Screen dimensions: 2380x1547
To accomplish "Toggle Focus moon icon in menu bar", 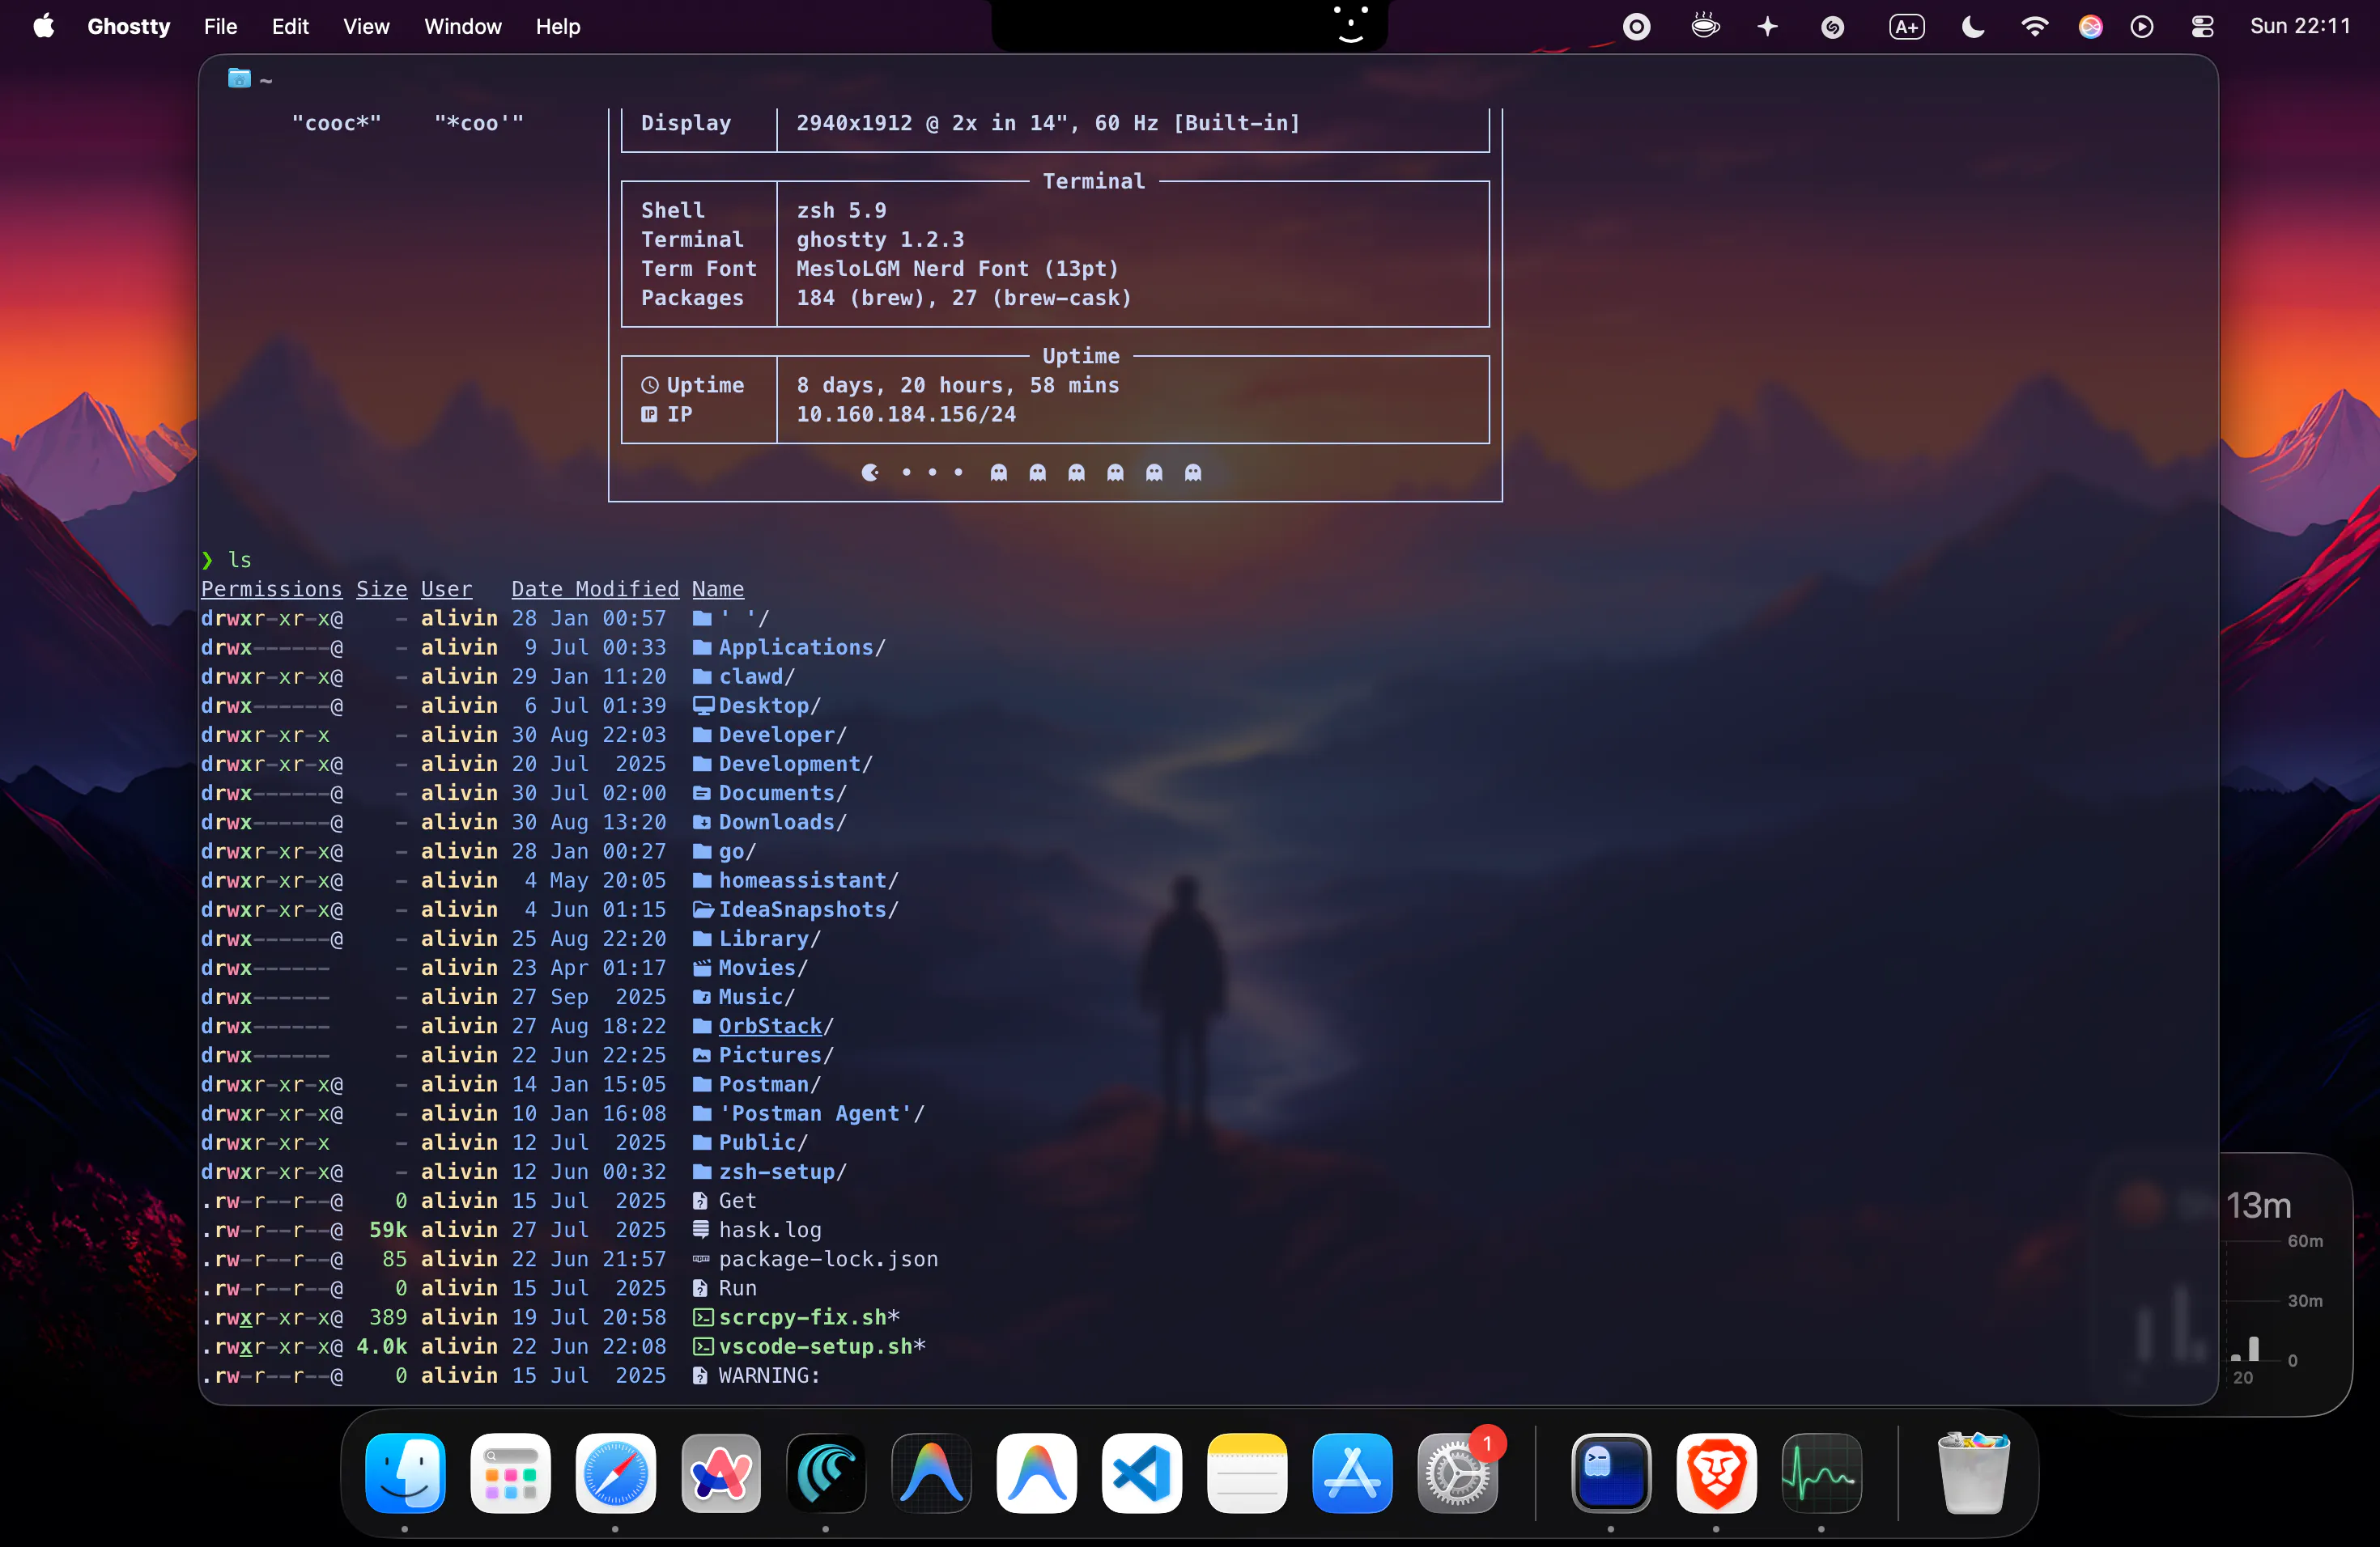I will tap(1972, 27).
